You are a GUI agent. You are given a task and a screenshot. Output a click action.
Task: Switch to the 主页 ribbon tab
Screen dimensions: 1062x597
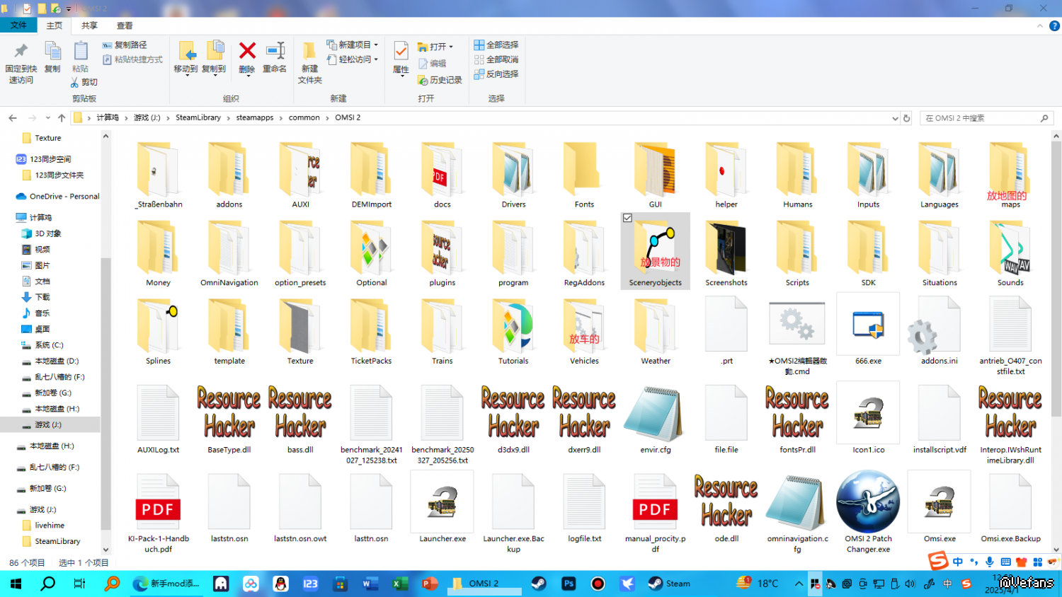(55, 25)
